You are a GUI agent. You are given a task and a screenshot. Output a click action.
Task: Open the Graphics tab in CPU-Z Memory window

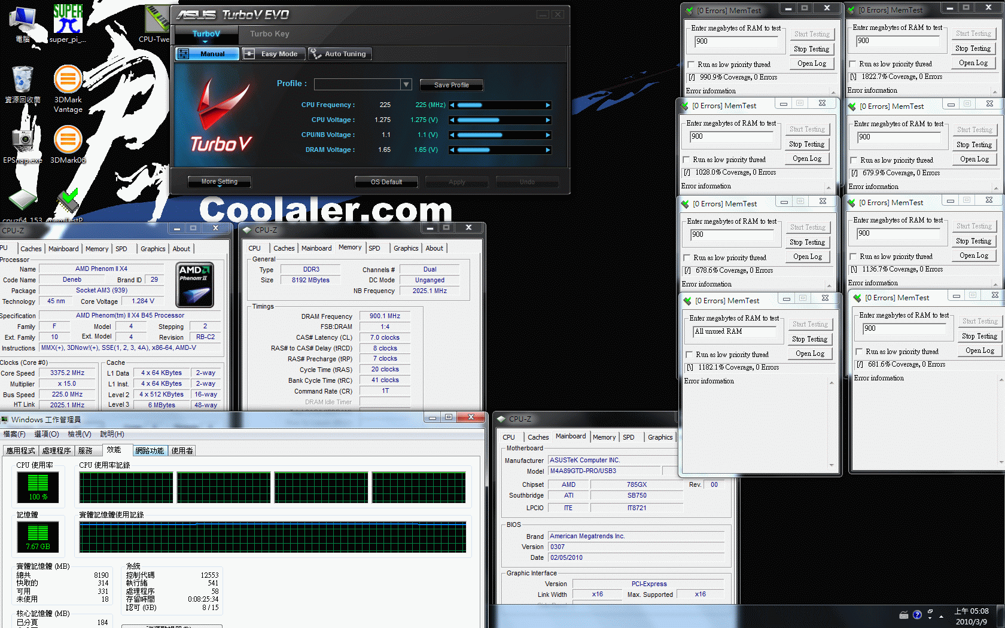tap(406, 248)
